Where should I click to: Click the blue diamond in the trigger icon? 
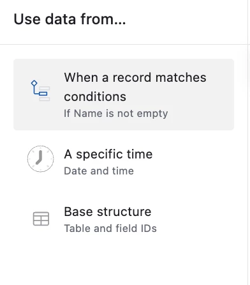pos(34,83)
